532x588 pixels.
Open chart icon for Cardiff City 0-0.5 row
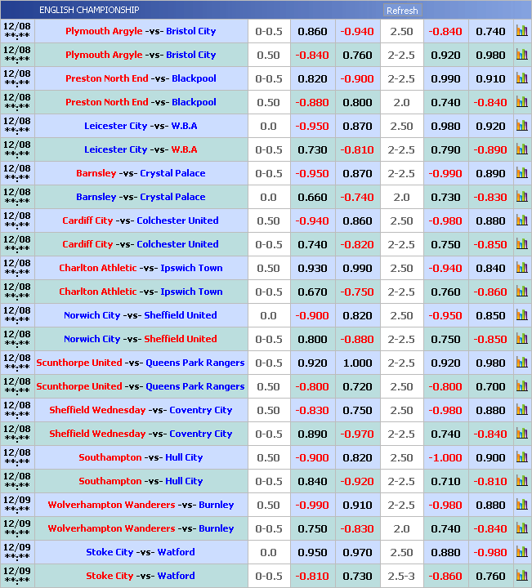pyautogui.click(x=522, y=243)
